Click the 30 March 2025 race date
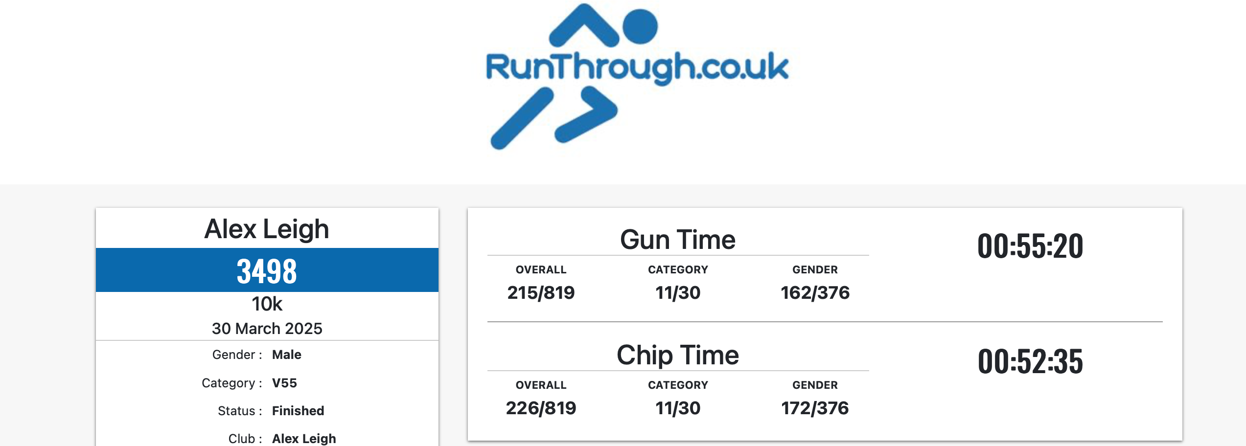 point(267,329)
